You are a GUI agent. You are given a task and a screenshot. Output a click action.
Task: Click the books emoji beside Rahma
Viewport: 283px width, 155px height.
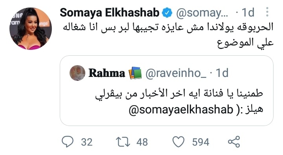pyautogui.click(x=135, y=73)
